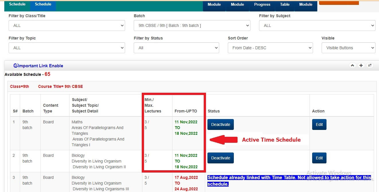
Task: Click the plus icon in panel header
Action: click(x=361, y=66)
